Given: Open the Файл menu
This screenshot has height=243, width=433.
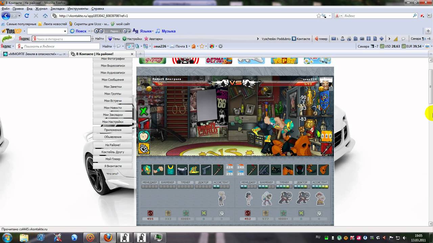Looking at the screenshot, I should [x=5, y=8].
